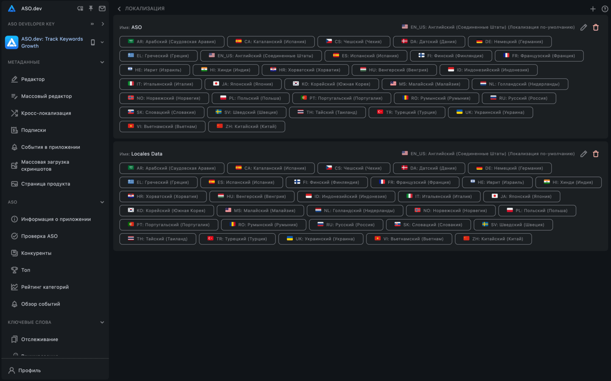Go back using the arrow beside Локализация
This screenshot has width=611, height=381.
click(119, 9)
